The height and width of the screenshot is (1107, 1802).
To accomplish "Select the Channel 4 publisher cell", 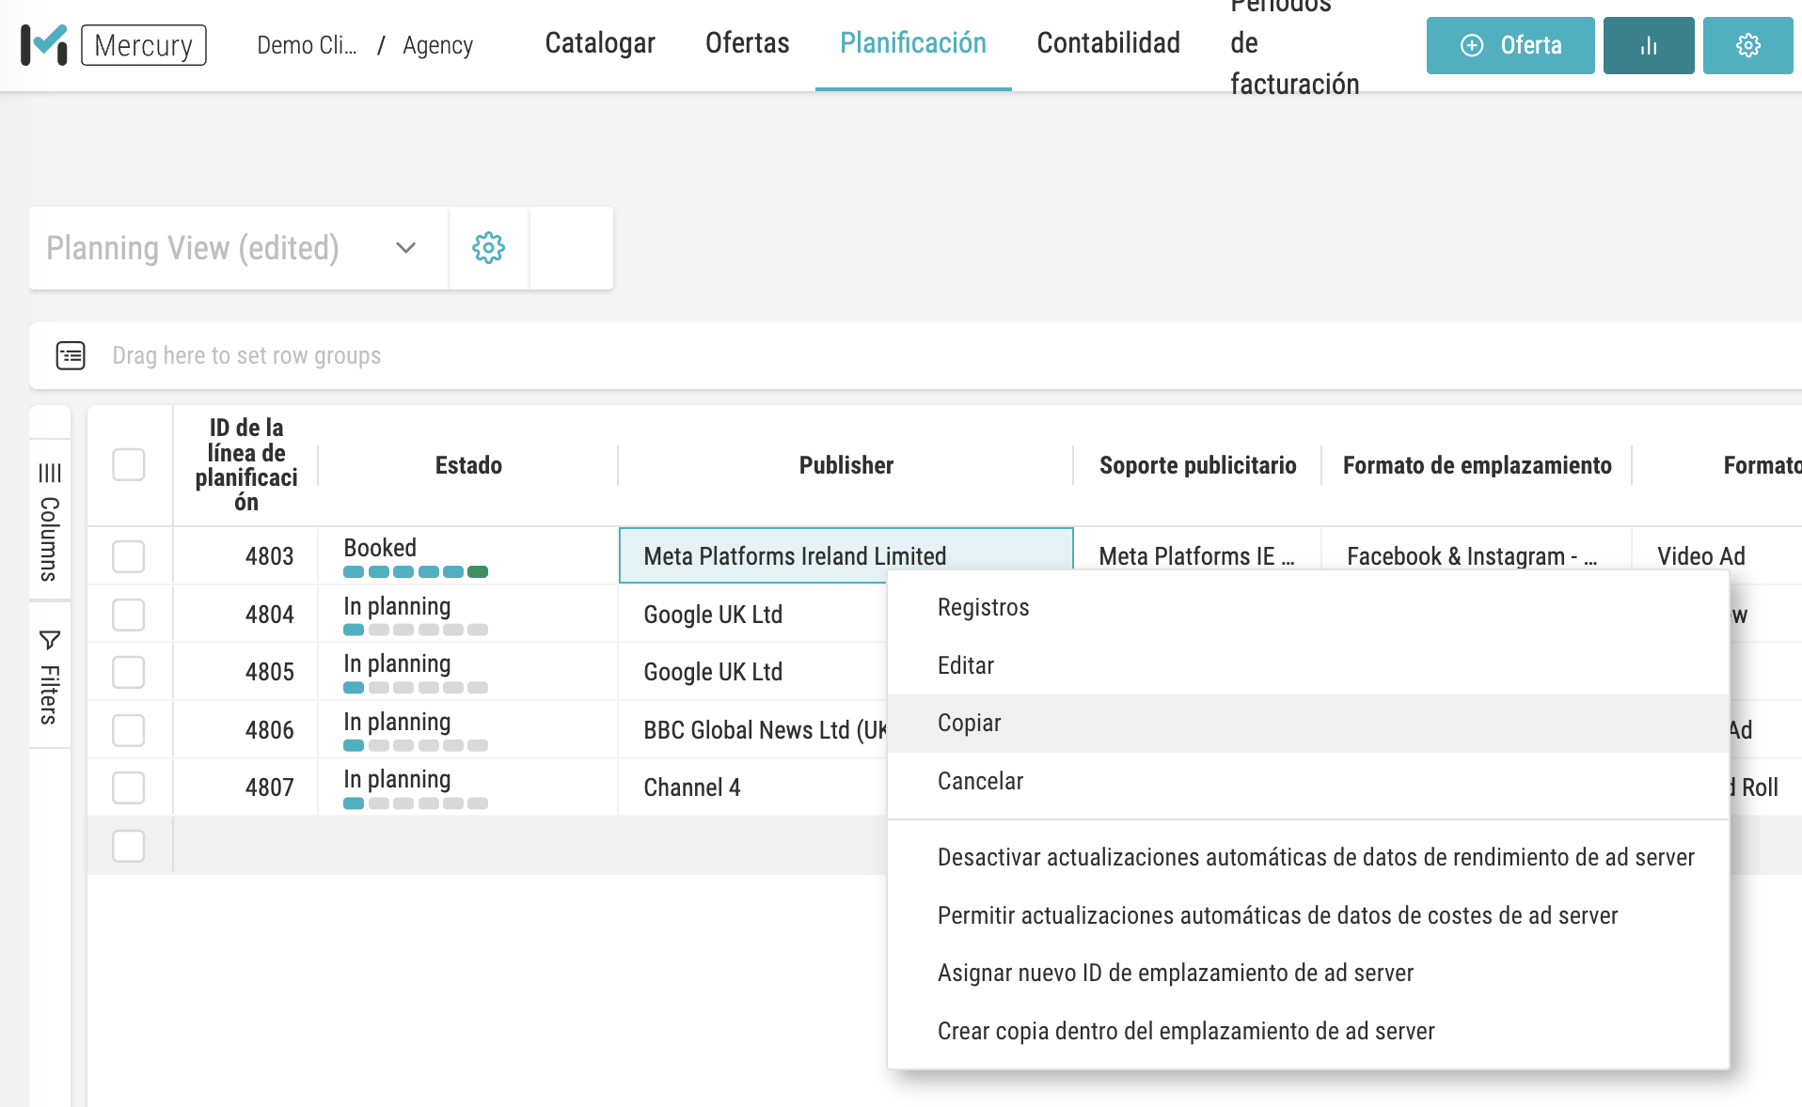I will coord(692,787).
